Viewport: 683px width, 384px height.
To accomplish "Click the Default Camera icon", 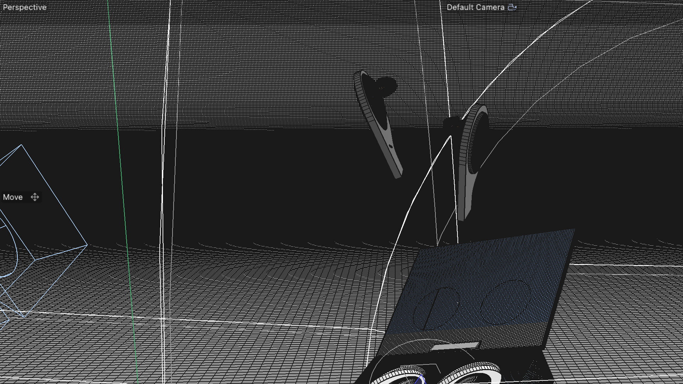I will pos(512,7).
